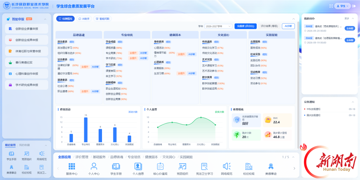Open 美德事迹 icon in the 全部应用 row
Image resolution: width=360 pixels, height=180 pixels.
(271, 166)
